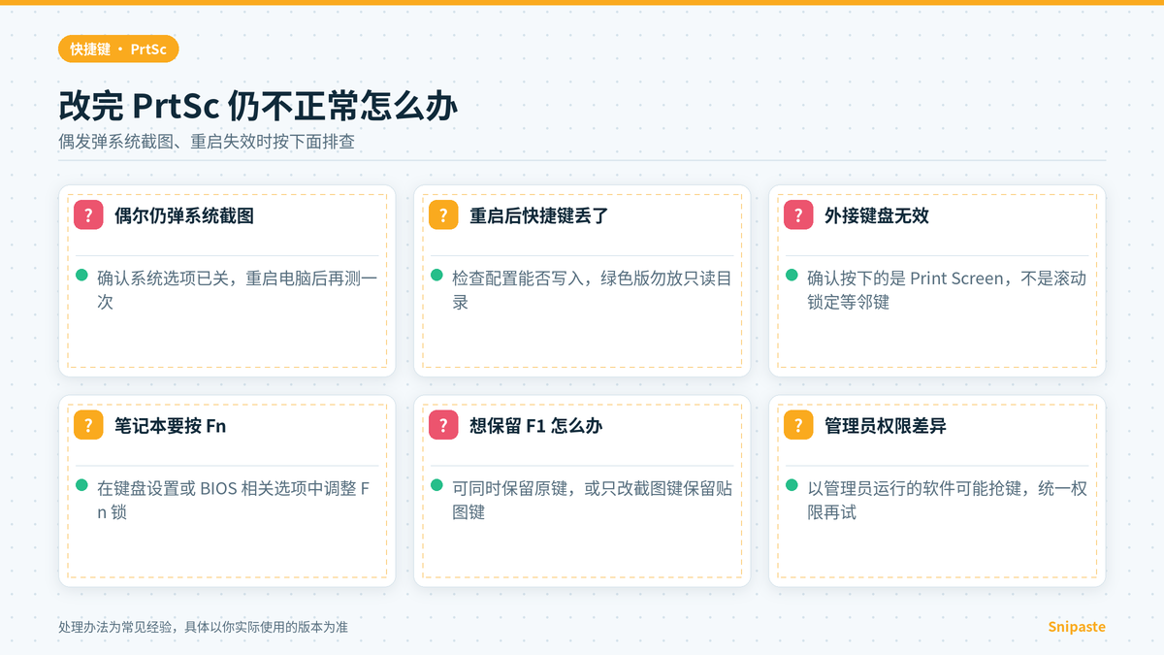Click the subtitle 偶发弹系统截图、重启失效时按下面排查

point(207,142)
